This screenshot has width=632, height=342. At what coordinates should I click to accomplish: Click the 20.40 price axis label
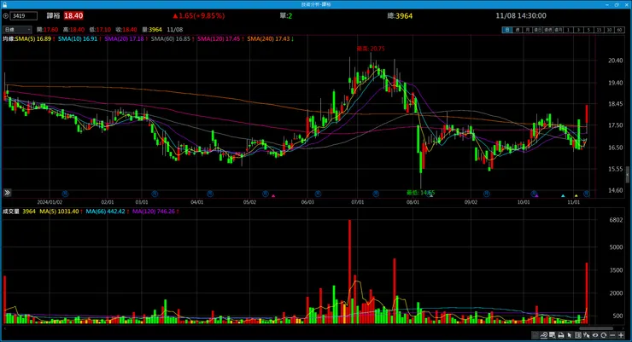[x=616, y=61]
